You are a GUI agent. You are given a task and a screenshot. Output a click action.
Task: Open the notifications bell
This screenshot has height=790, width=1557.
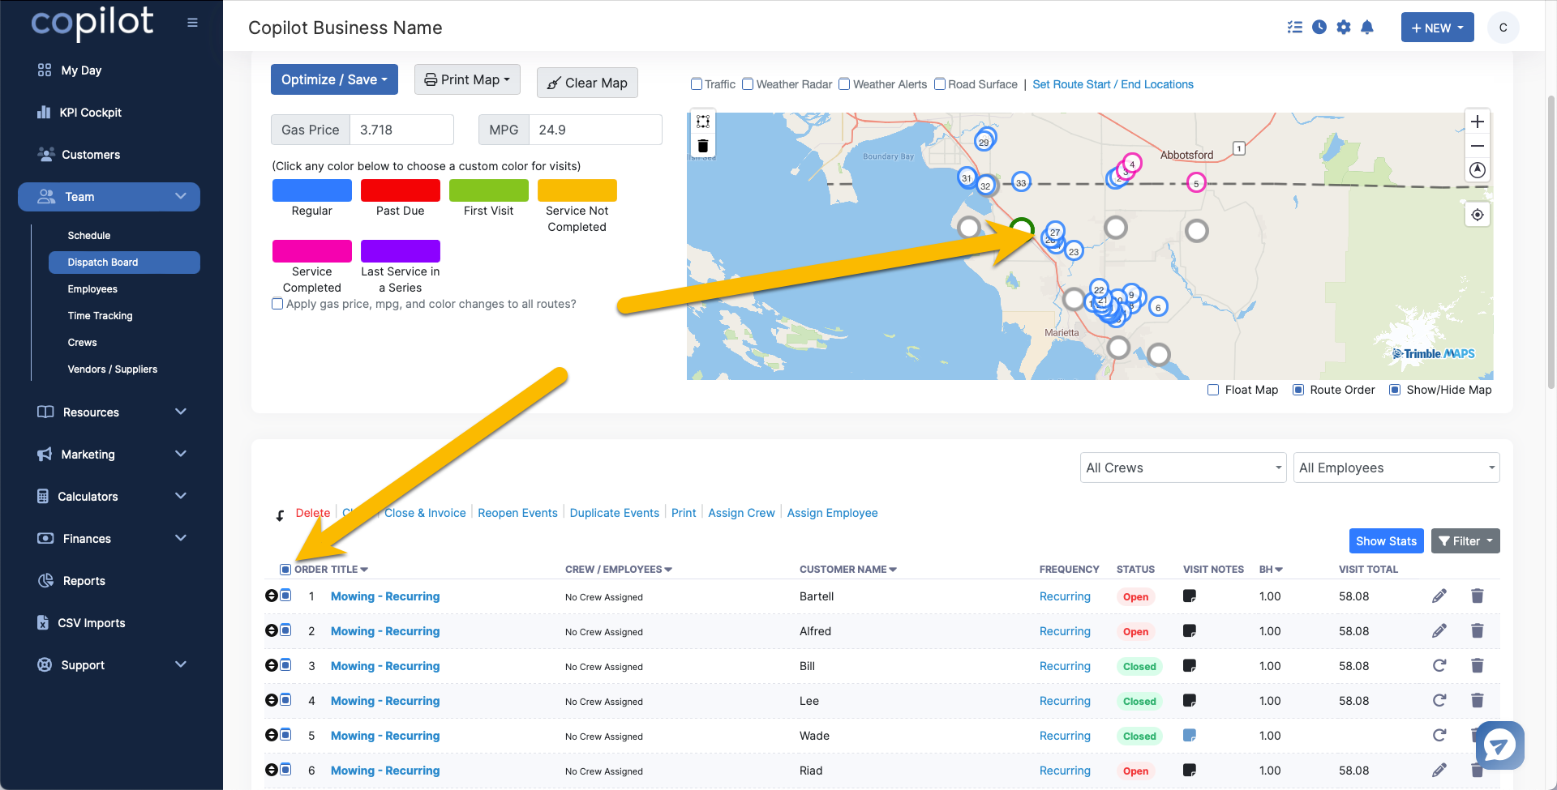pos(1367,28)
